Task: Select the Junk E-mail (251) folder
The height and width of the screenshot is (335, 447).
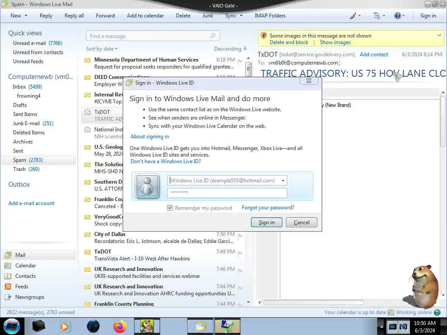Action: click(33, 123)
